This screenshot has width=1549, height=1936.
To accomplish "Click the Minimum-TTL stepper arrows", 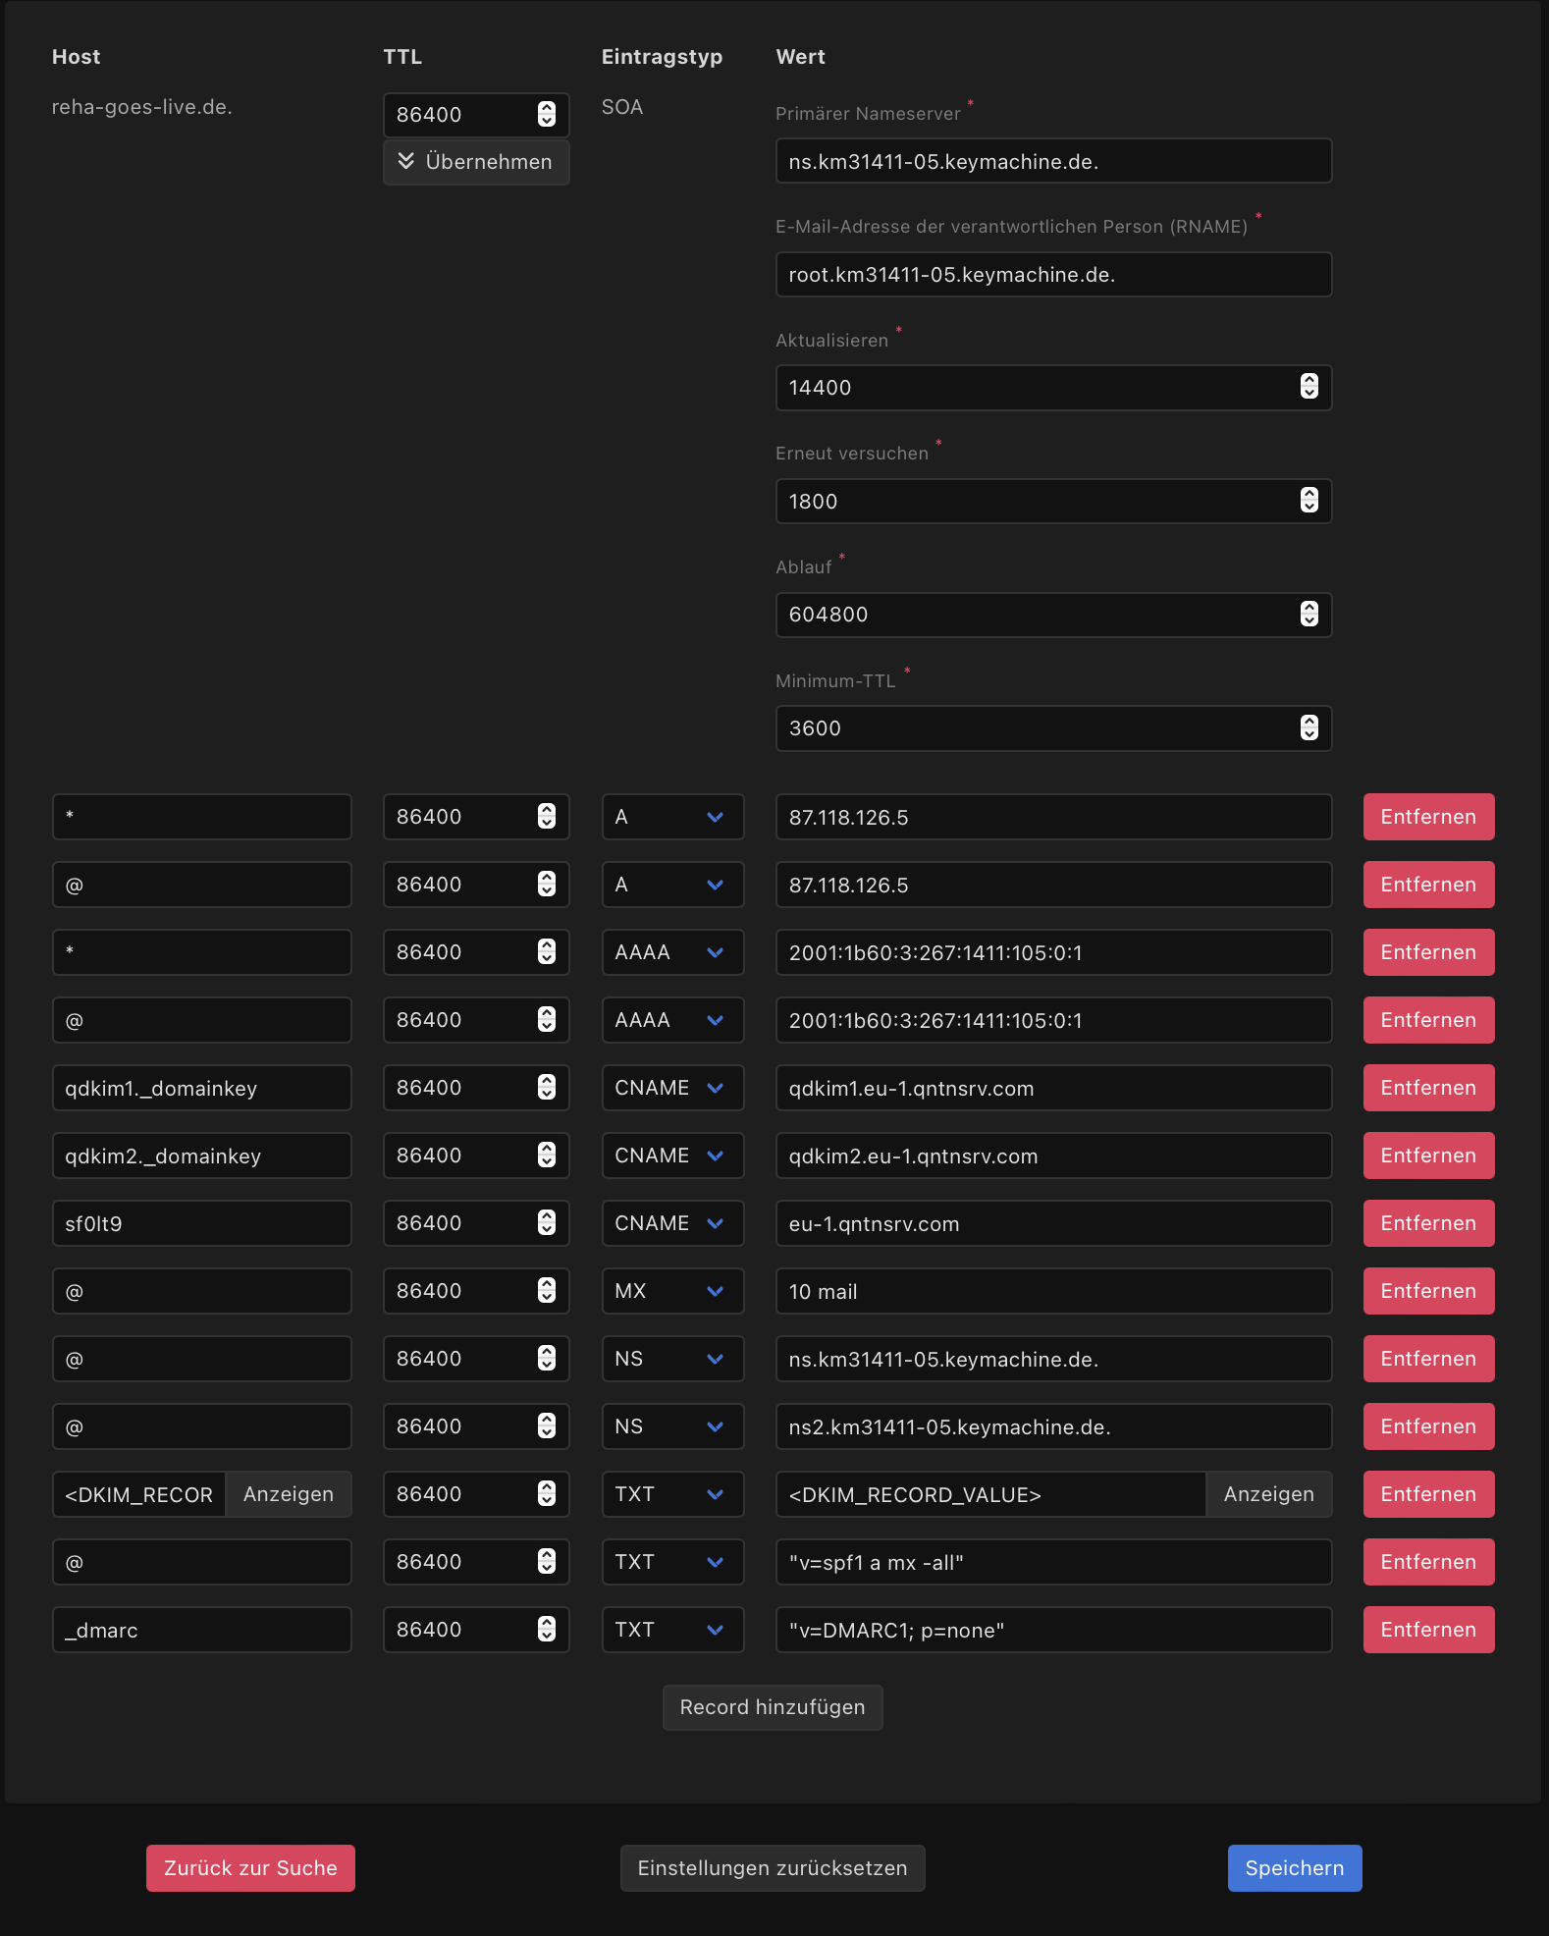I will (x=1309, y=727).
